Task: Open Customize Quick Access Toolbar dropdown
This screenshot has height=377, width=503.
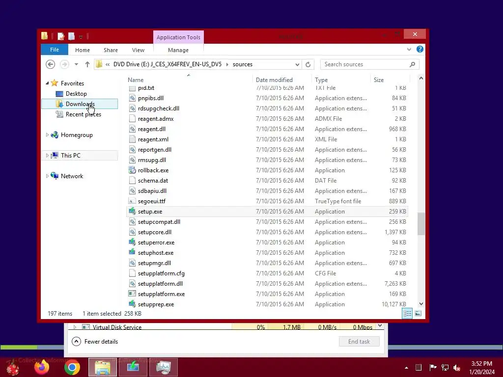Action: point(81,37)
